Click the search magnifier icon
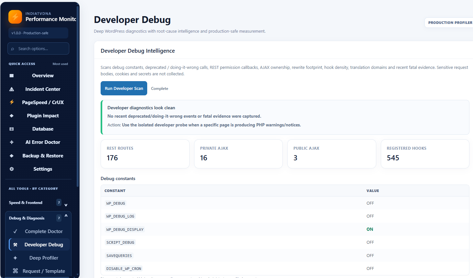This screenshot has width=473, height=278. pyautogui.click(x=13, y=49)
